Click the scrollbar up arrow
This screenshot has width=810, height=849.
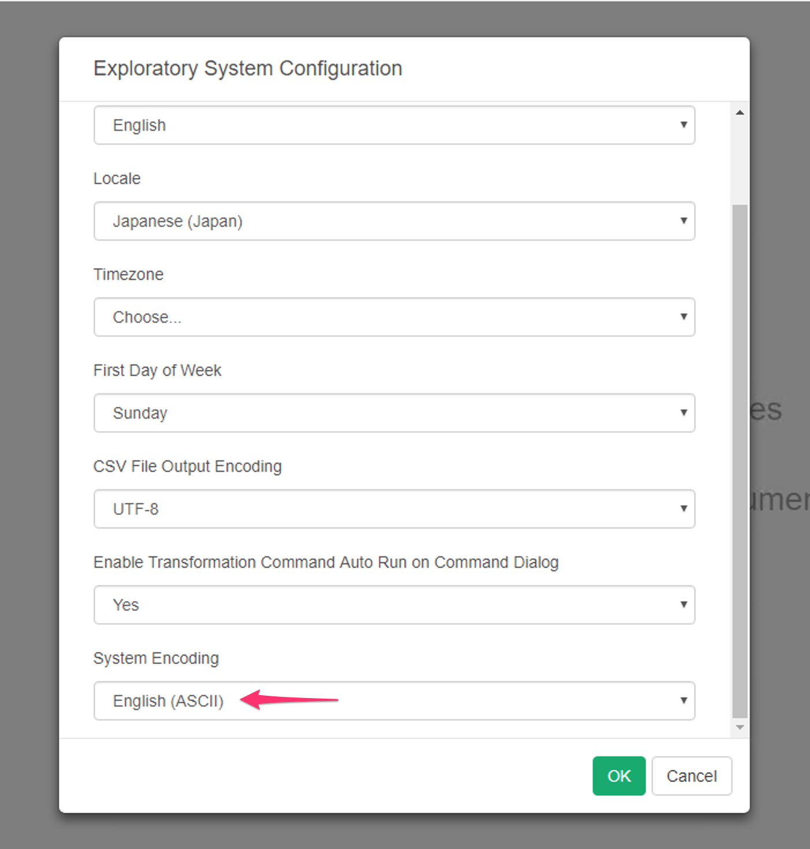740,113
